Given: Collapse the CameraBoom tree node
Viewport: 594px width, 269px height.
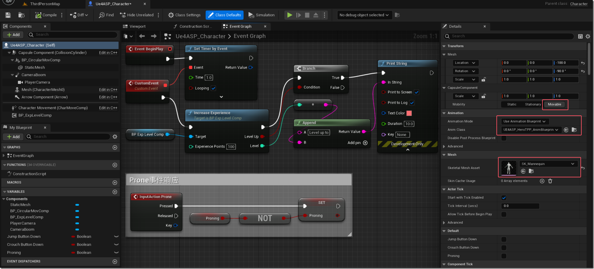Looking at the screenshot, I should 12,75.
